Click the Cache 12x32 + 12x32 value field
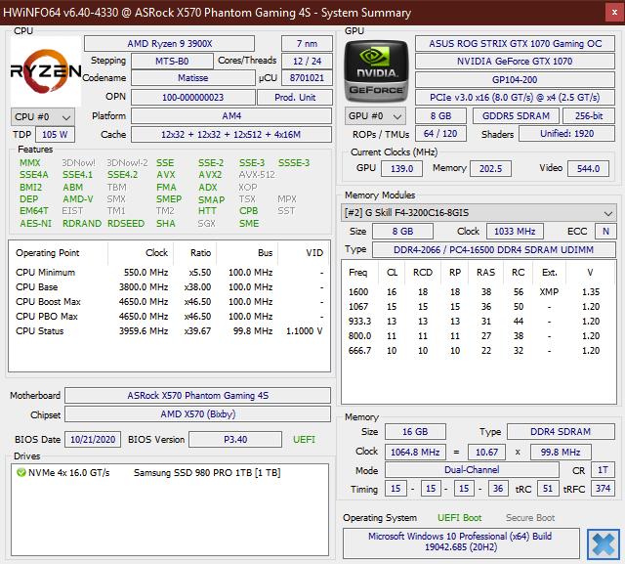 [x=231, y=135]
